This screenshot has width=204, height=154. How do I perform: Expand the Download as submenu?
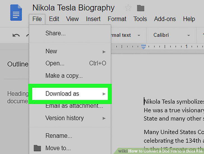point(70,94)
